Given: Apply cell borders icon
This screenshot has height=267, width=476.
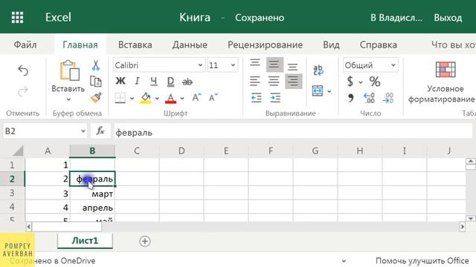Looking at the screenshot, I should point(120,98).
